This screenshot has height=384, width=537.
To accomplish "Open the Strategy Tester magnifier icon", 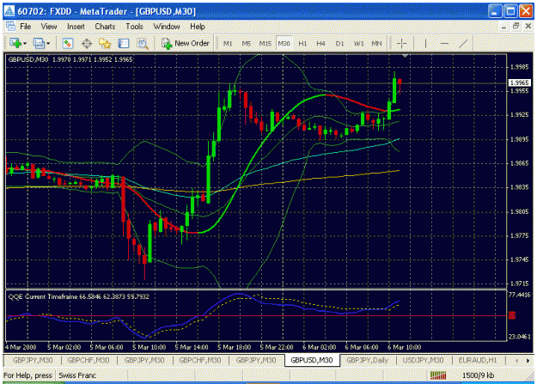I will [142, 44].
